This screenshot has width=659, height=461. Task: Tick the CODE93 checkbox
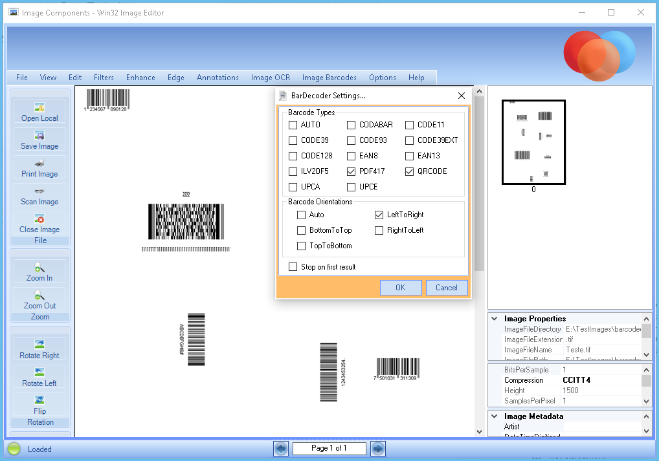351,141
